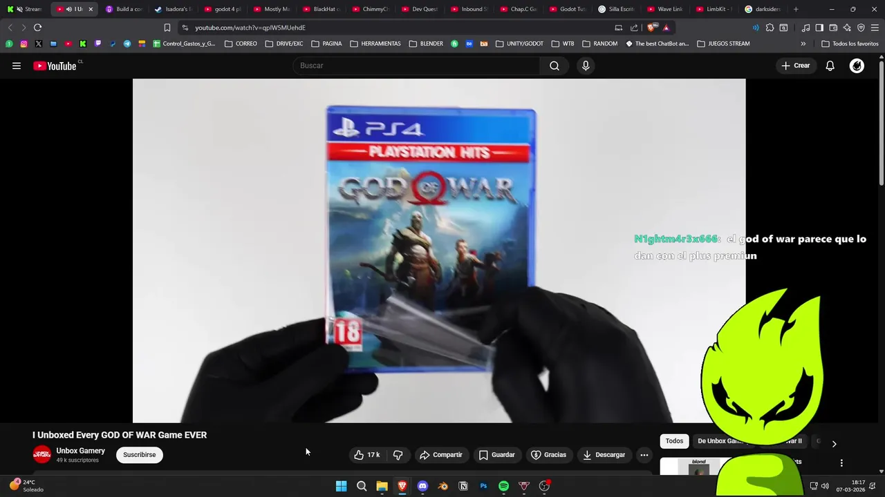Mute the audio-playing YouTube tab speaker icon

click(69, 9)
